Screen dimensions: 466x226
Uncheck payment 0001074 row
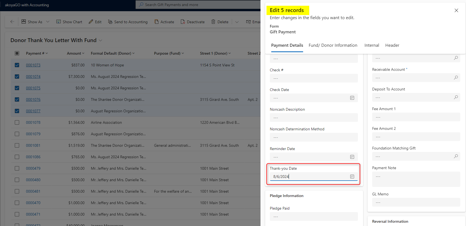point(17,77)
